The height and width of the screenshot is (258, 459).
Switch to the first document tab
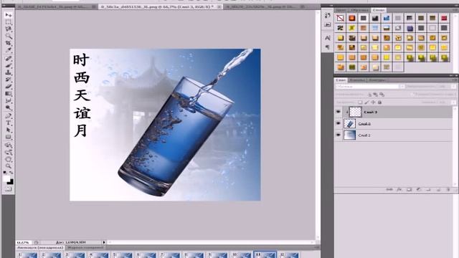point(56,6)
